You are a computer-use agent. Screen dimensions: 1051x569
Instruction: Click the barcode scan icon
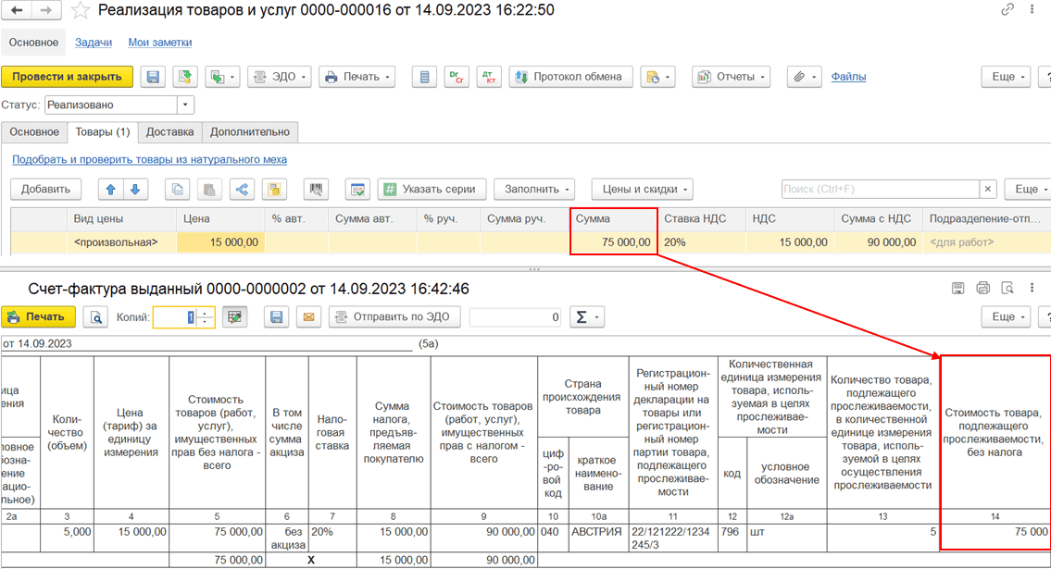point(317,190)
